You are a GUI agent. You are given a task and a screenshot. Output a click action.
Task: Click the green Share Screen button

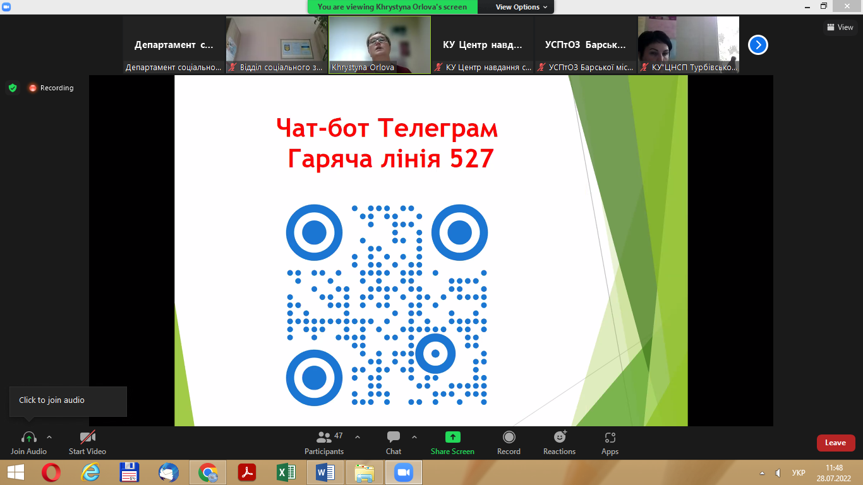(x=452, y=442)
